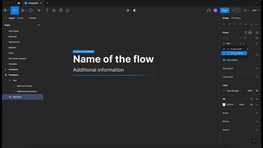Choose Fixed width menu option
Screen dimensions: 263x148
[234, 49]
